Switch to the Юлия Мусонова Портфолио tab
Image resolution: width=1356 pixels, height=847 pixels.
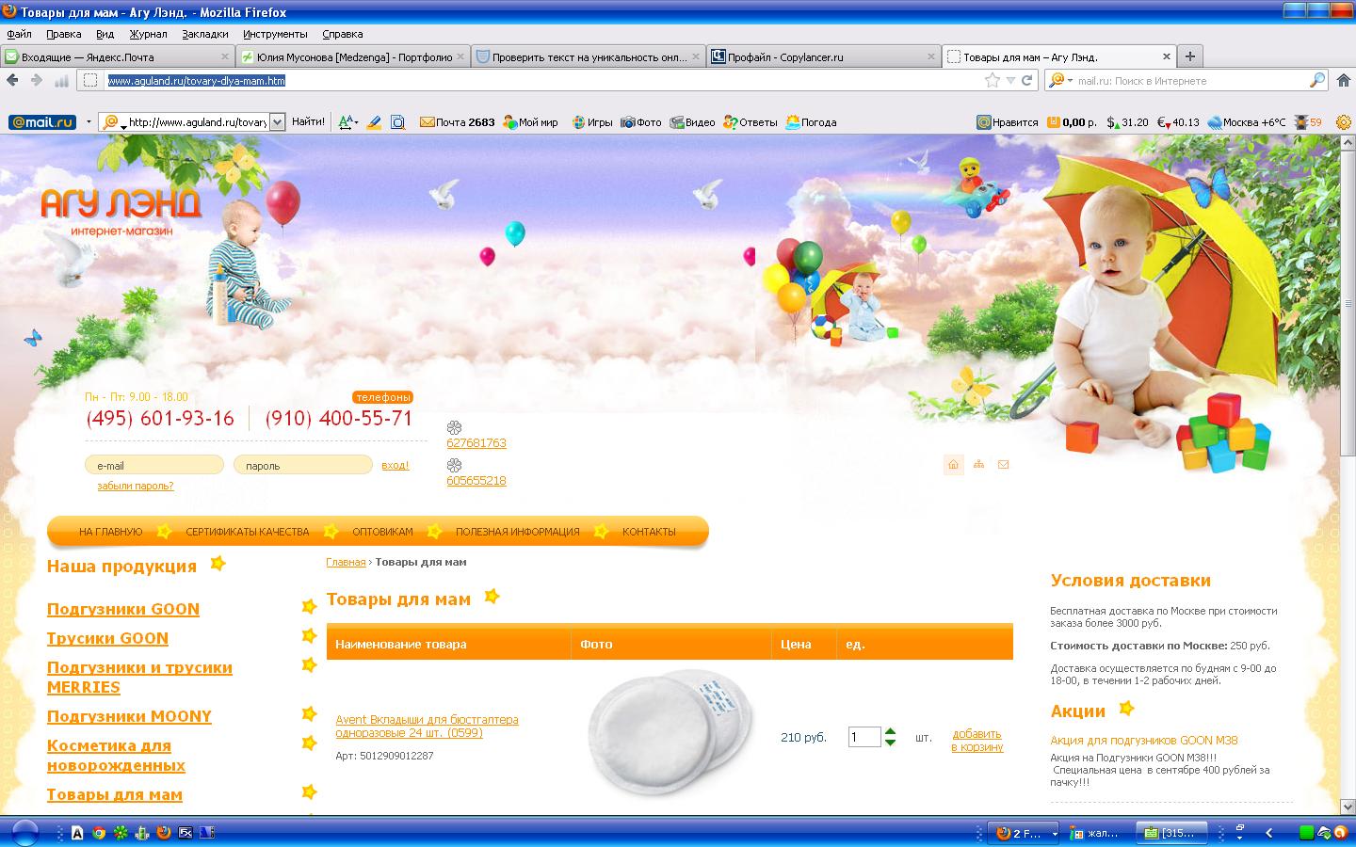[353, 56]
